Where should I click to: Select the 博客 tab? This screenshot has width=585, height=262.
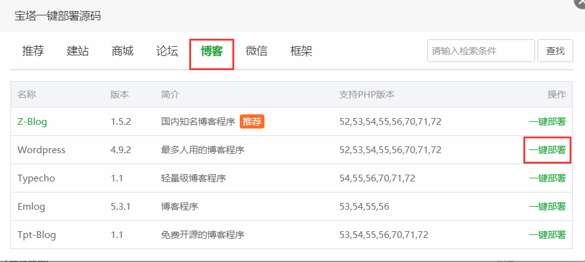click(211, 51)
